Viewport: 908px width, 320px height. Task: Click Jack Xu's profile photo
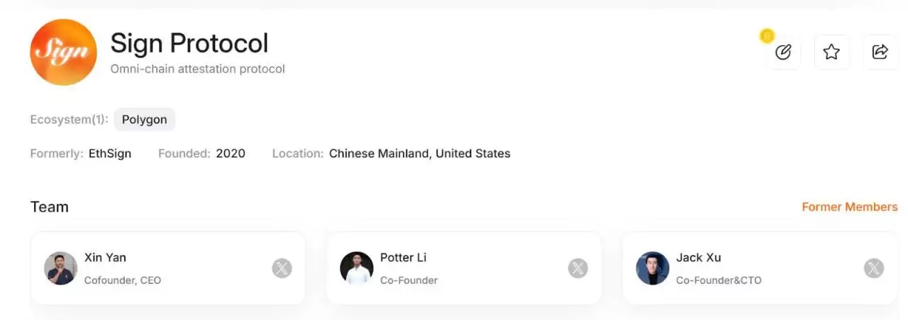pos(652,268)
